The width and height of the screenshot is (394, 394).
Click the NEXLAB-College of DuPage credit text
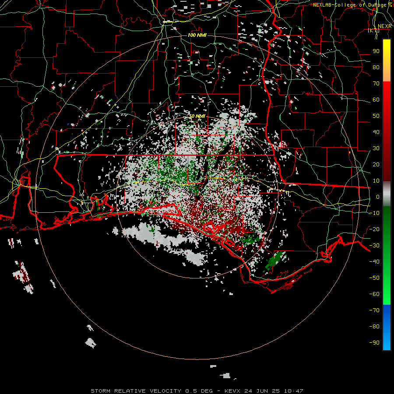pyautogui.click(x=352, y=5)
